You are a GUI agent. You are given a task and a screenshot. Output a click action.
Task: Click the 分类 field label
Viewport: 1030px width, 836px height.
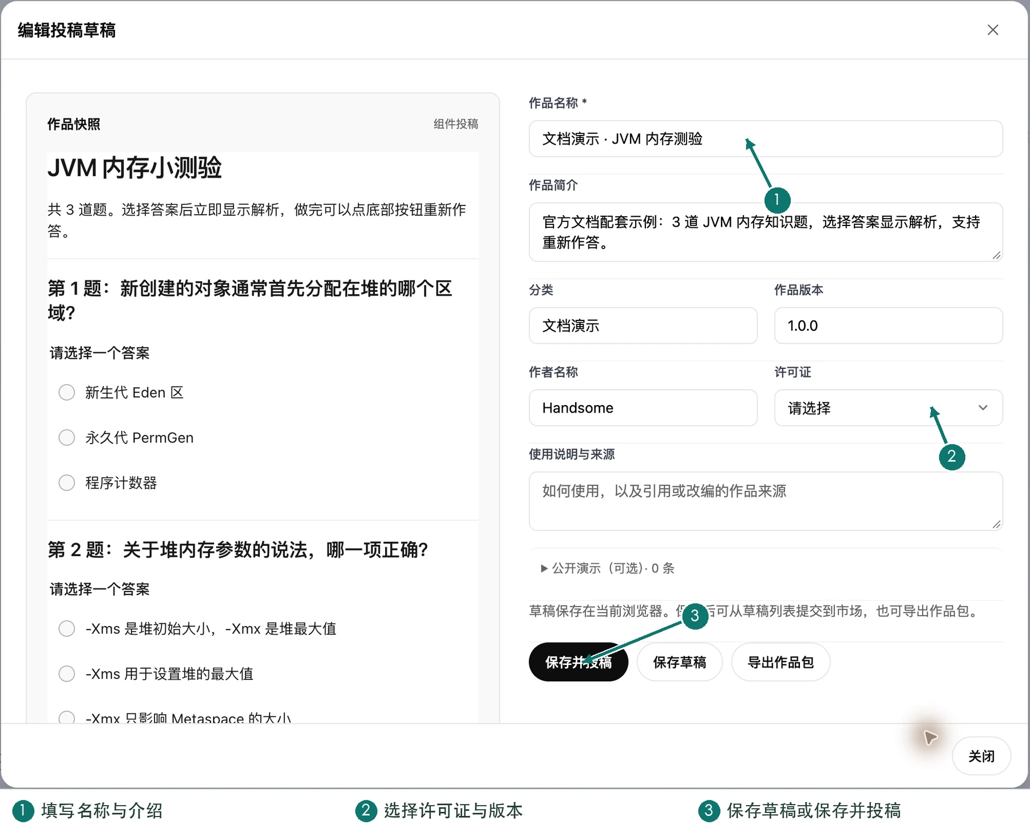click(x=541, y=290)
